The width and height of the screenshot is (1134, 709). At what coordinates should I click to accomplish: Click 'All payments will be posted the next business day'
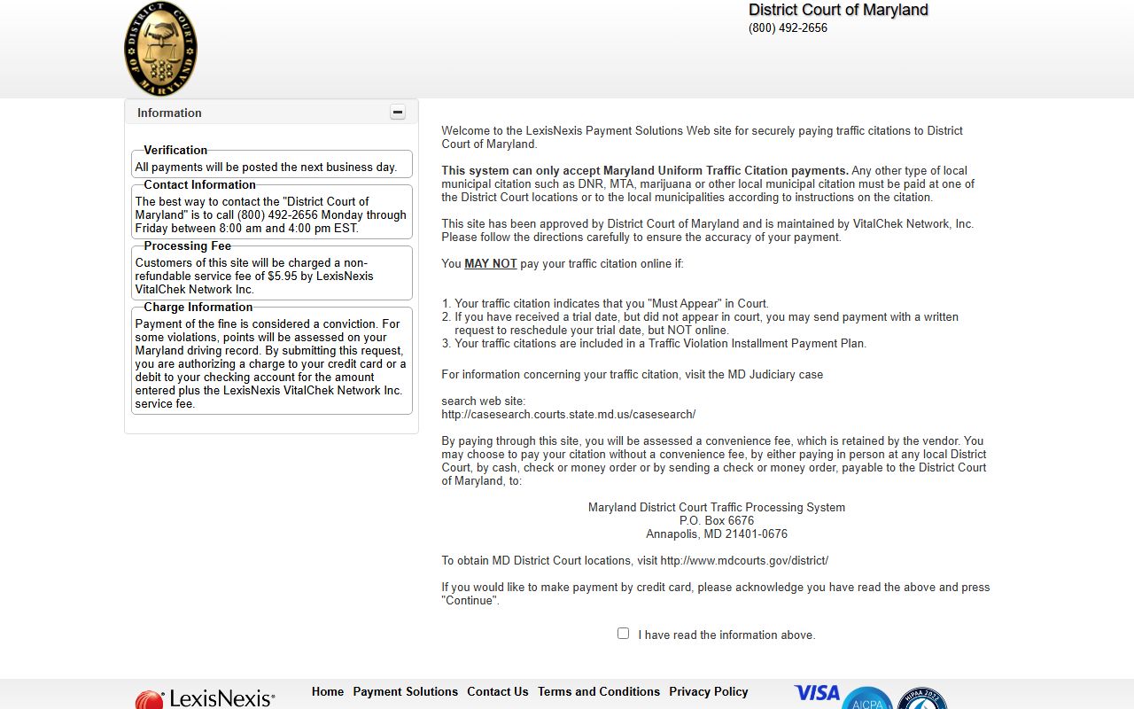pos(266,167)
